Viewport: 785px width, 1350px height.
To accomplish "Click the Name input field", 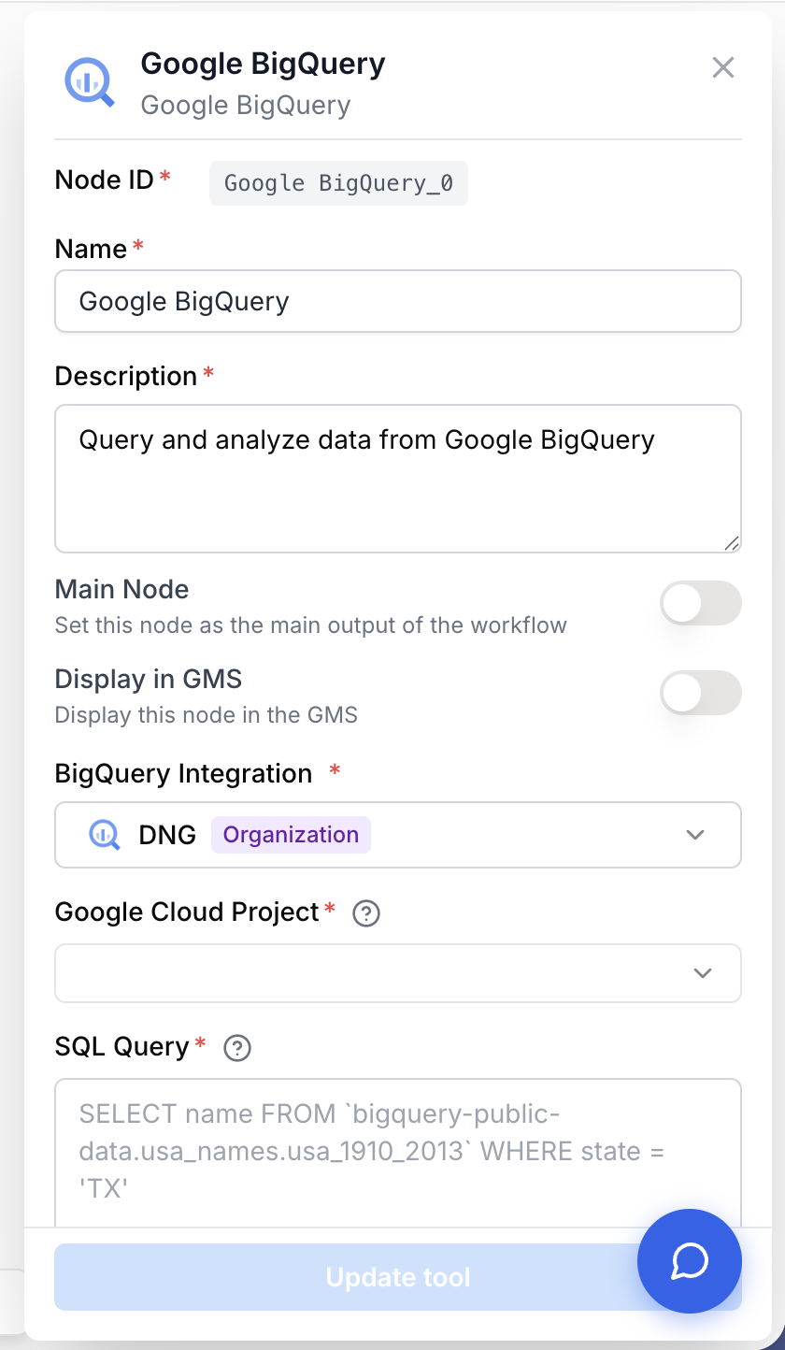I will click(398, 301).
